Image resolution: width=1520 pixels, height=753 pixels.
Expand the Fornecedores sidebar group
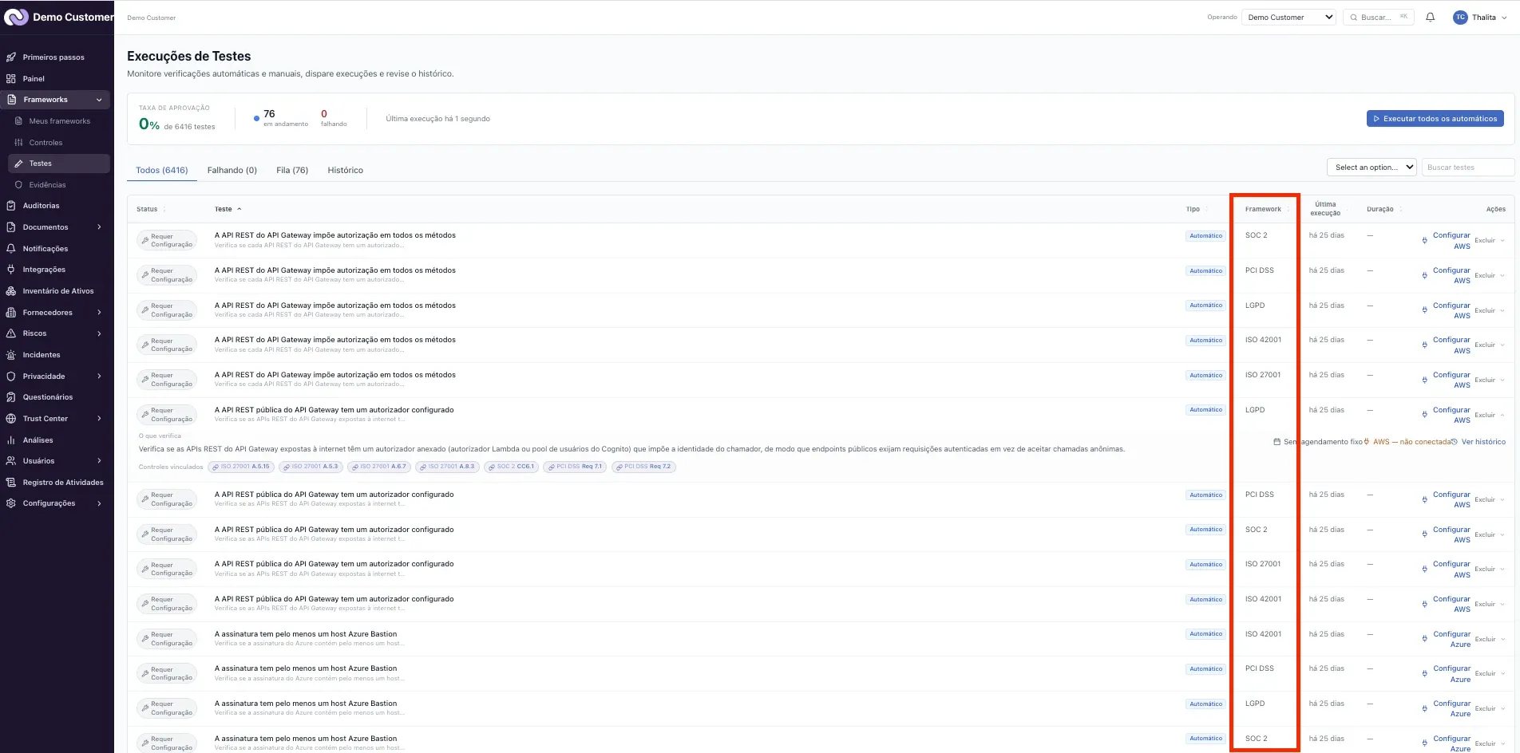click(x=99, y=313)
